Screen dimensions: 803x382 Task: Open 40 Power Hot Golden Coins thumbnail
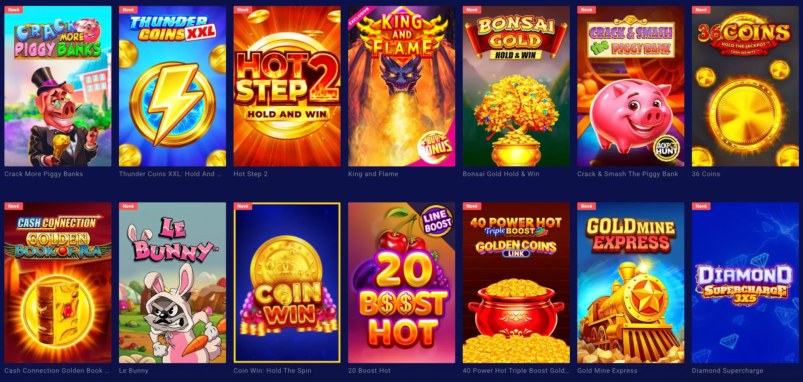click(516, 283)
